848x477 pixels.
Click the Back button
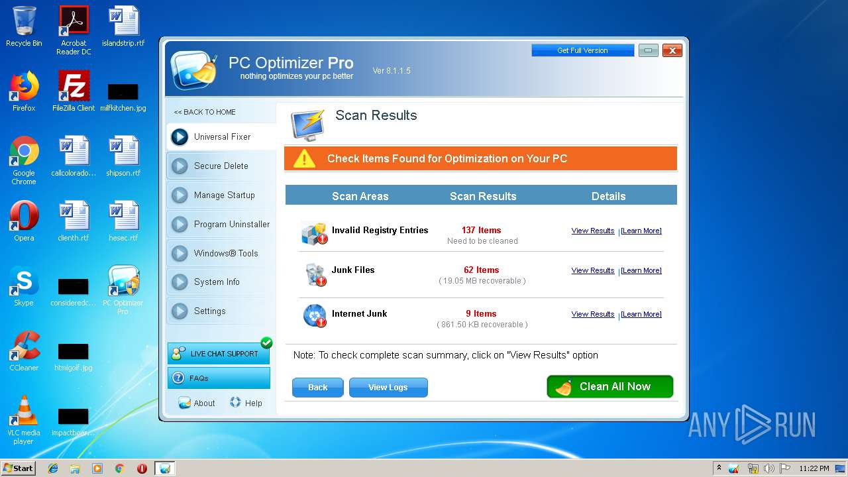318,388
